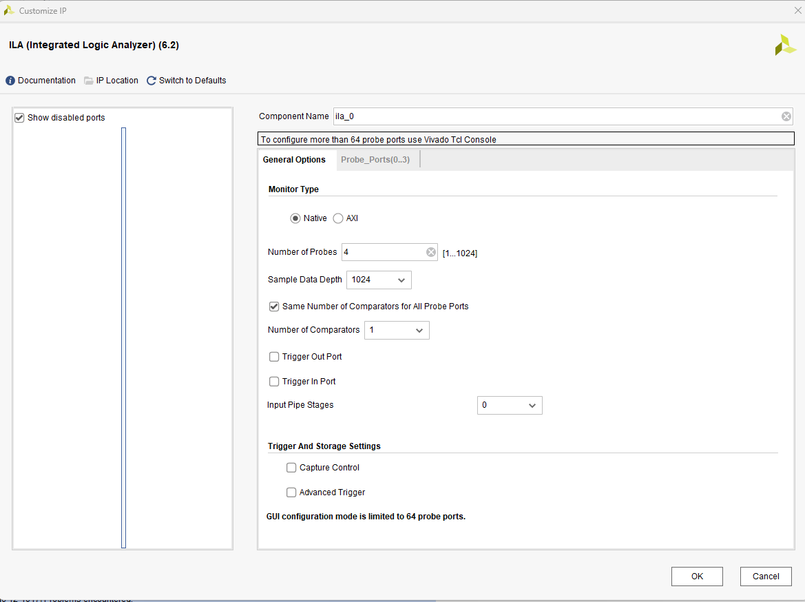
Task: Open the Number of Comparators dropdown
Action: 397,331
